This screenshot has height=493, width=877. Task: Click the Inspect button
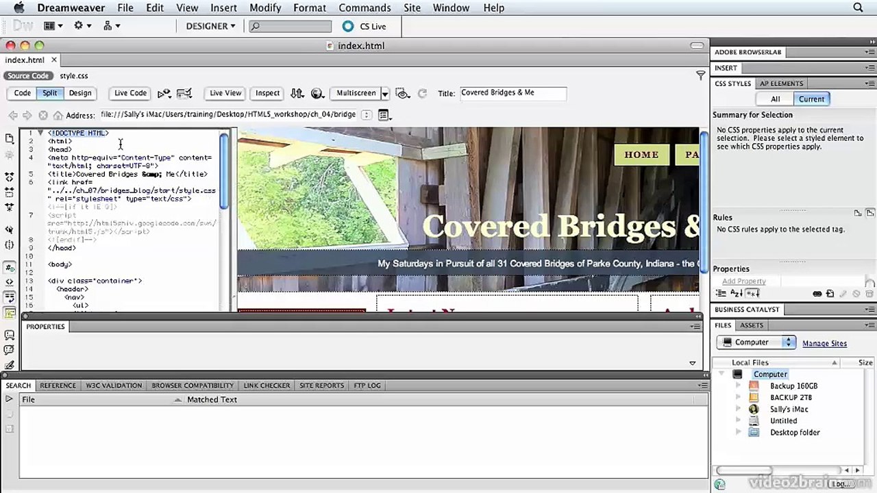268,93
